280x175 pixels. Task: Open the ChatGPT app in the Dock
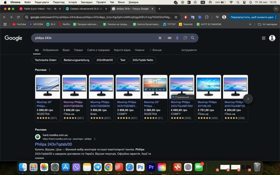(x=188, y=167)
